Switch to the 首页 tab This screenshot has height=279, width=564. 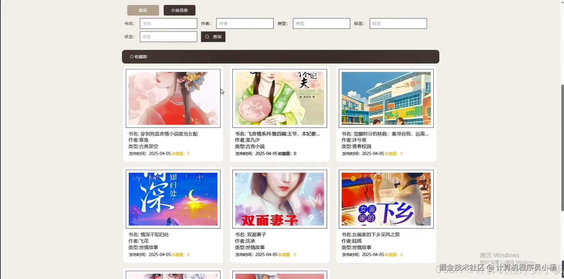[x=143, y=10]
